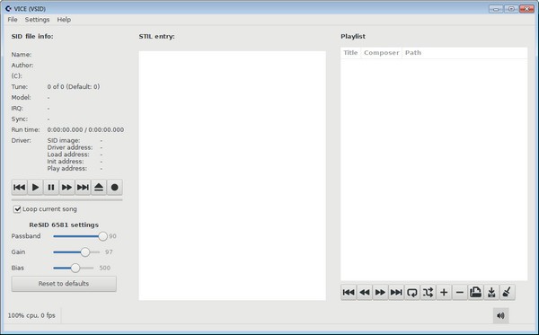Fast forward the current SID tune

tap(66, 187)
